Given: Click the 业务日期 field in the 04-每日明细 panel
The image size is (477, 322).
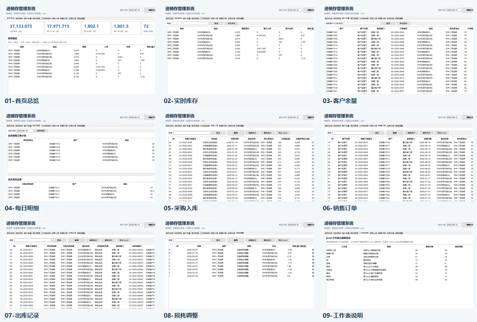Looking at the screenshot, I should click(x=24, y=130).
